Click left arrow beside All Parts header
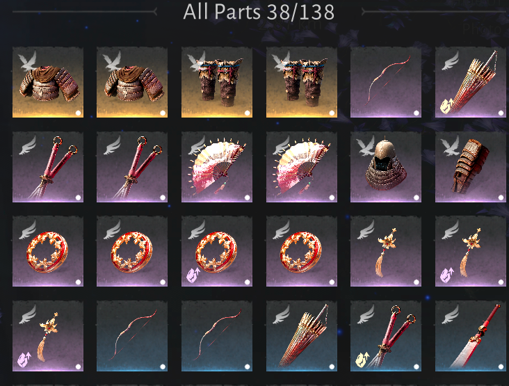509x386 pixels. click(x=156, y=12)
